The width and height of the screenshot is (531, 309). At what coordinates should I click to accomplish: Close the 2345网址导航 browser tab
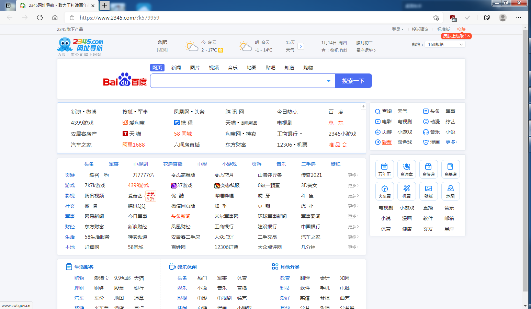coord(93,5)
